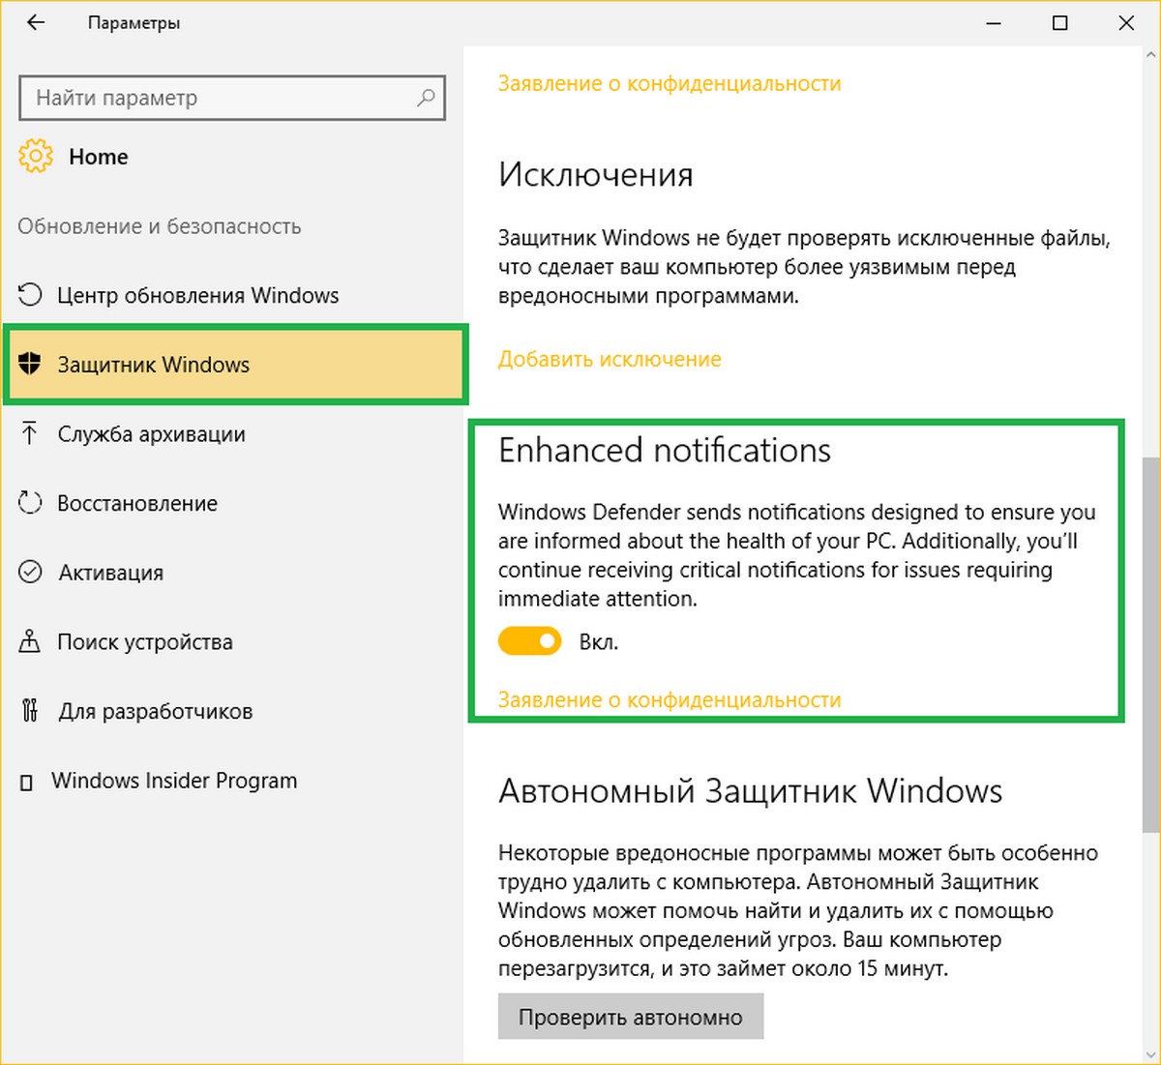Go to Home settings page
The image size is (1161, 1065).
pyautogui.click(x=98, y=157)
